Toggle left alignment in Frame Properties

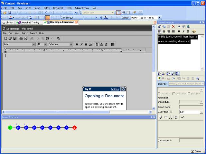click(x=159, y=31)
